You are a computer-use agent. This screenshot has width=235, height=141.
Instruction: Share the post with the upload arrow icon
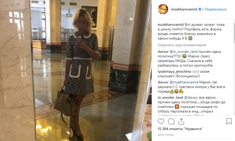tap(181, 121)
